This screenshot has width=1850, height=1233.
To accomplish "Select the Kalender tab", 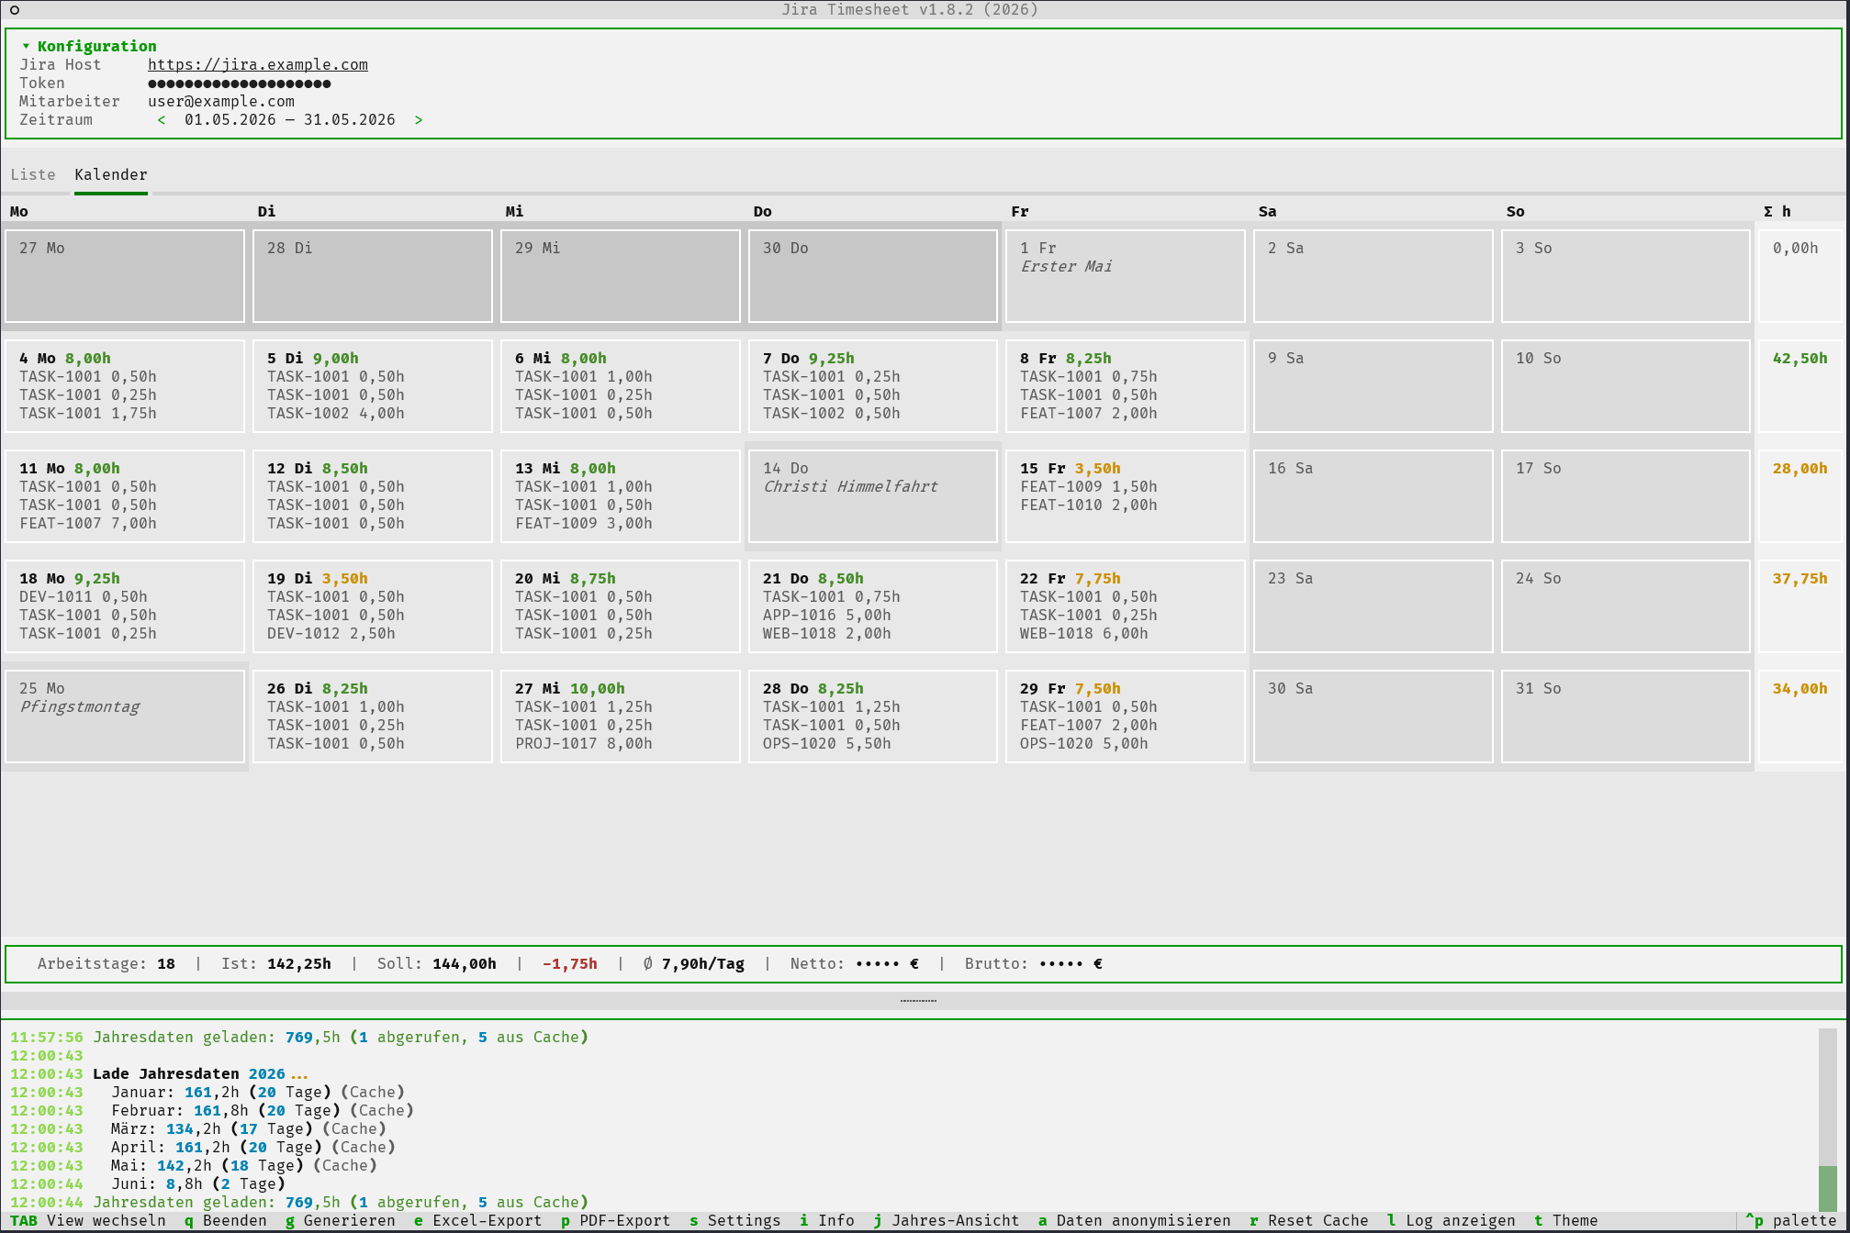I will tap(111, 174).
